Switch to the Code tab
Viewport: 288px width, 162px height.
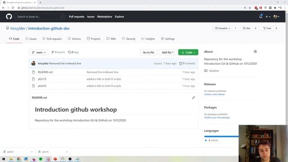14,39
